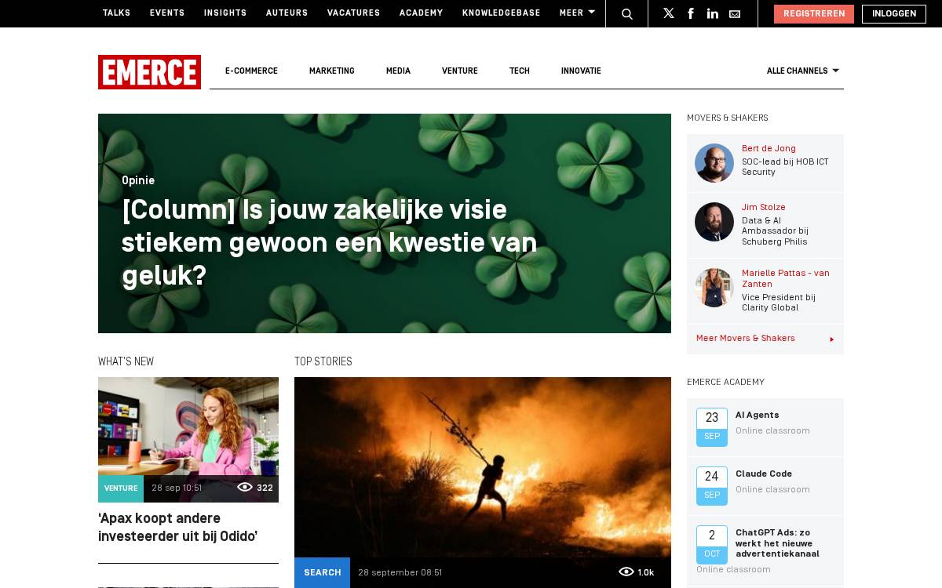Viewport: 942px width, 588px height.
Task: Open the Talks menu item
Action: tap(117, 13)
